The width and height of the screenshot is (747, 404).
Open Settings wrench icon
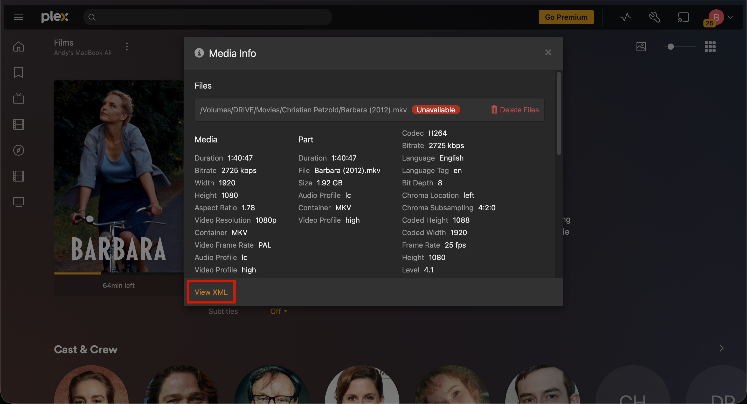pos(654,17)
